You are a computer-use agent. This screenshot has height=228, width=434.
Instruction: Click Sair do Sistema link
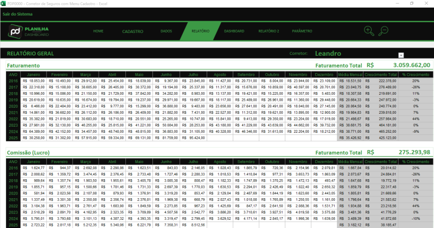coord(17,14)
